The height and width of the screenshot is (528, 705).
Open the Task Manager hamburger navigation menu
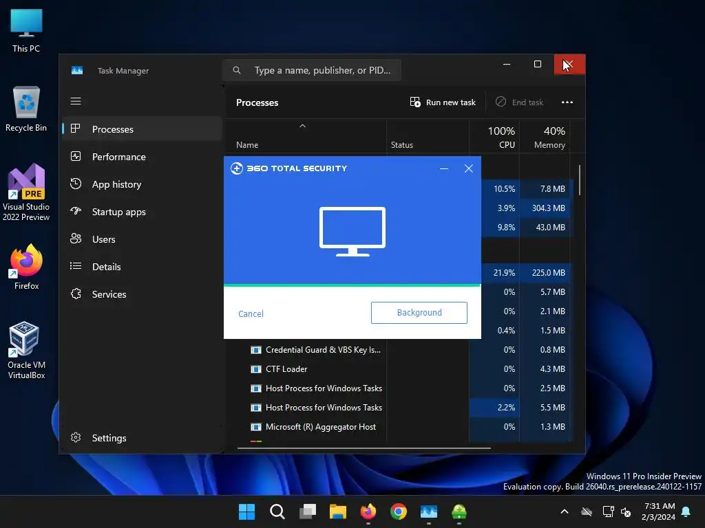76,101
